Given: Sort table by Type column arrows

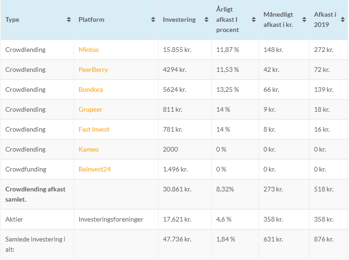Looking at the screenshot, I should 69,19.
